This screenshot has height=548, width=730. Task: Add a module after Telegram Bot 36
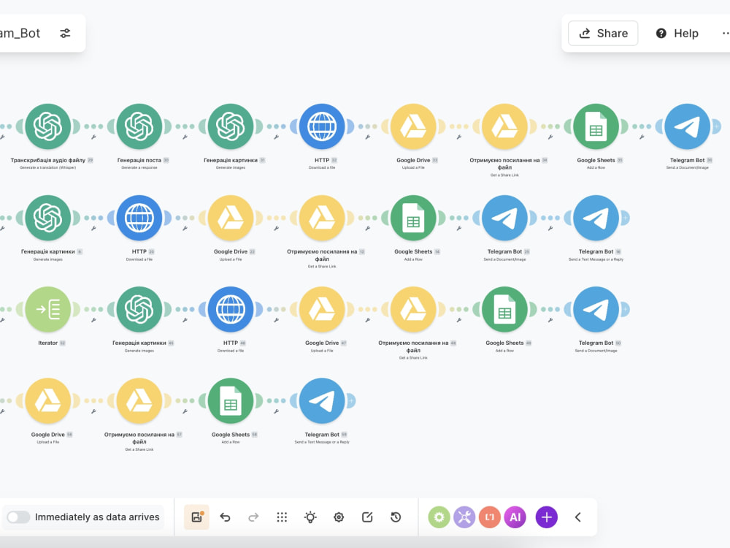(717, 126)
